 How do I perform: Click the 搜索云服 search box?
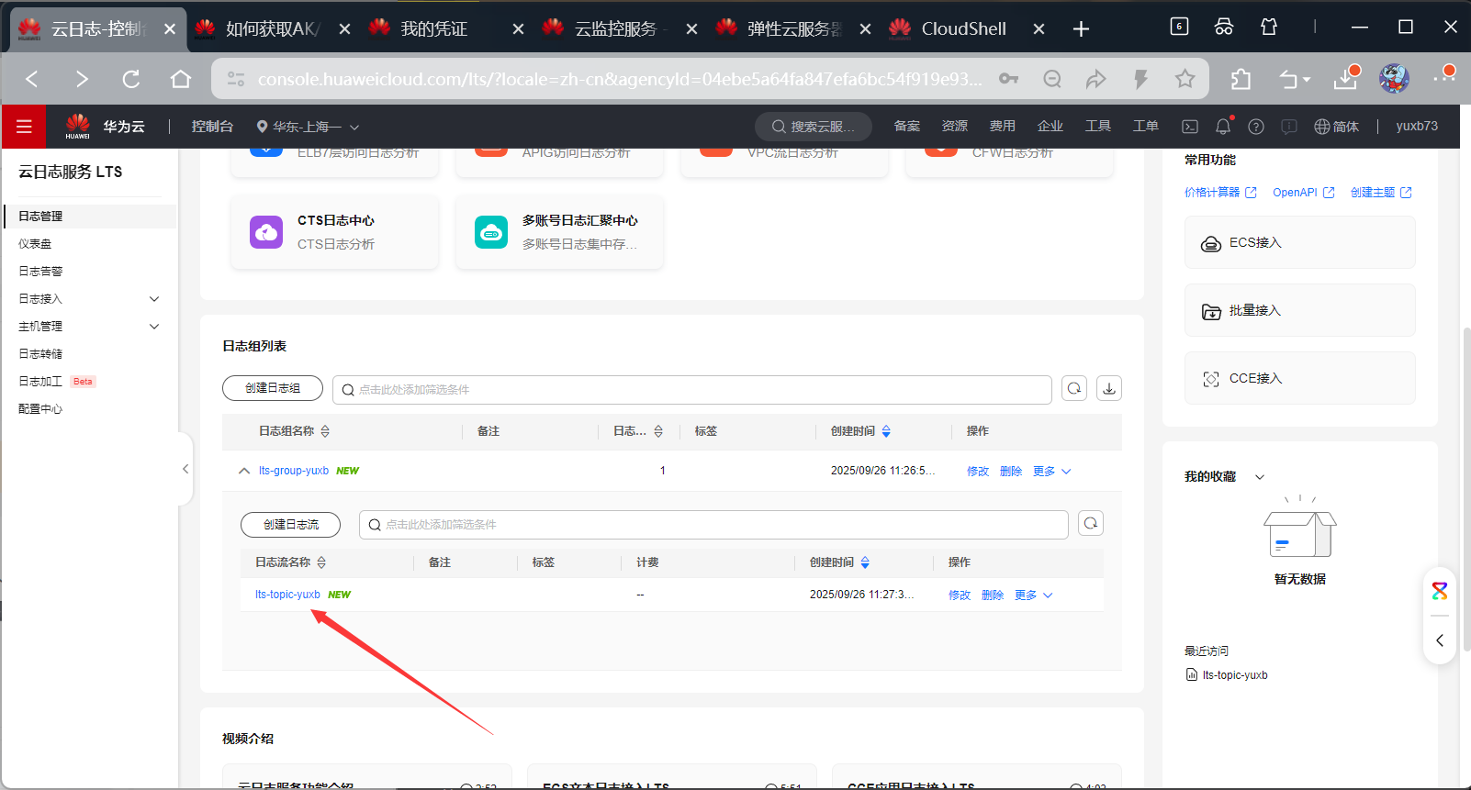814,127
